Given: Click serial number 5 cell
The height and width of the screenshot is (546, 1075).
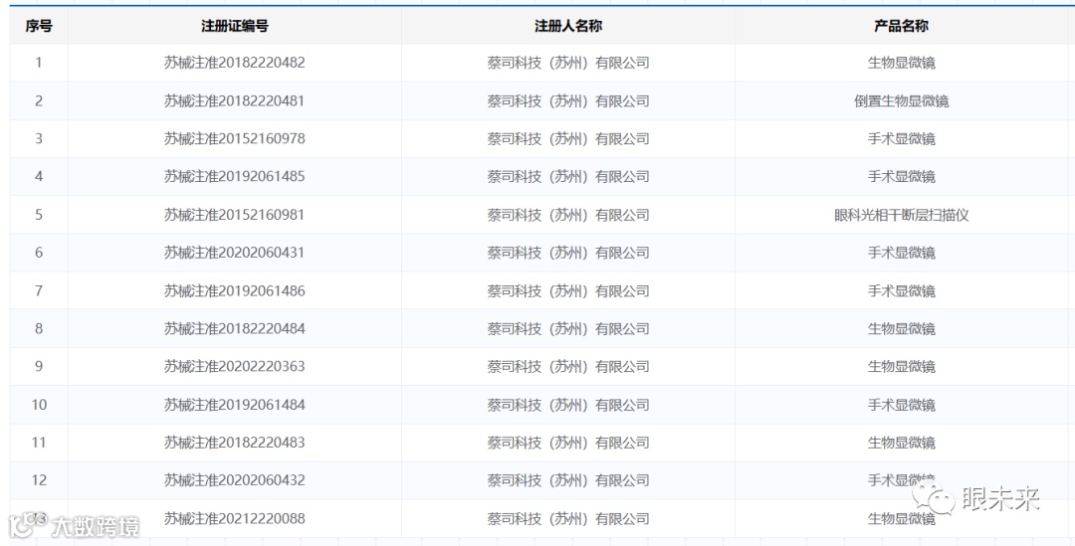Looking at the screenshot, I should 39,215.
